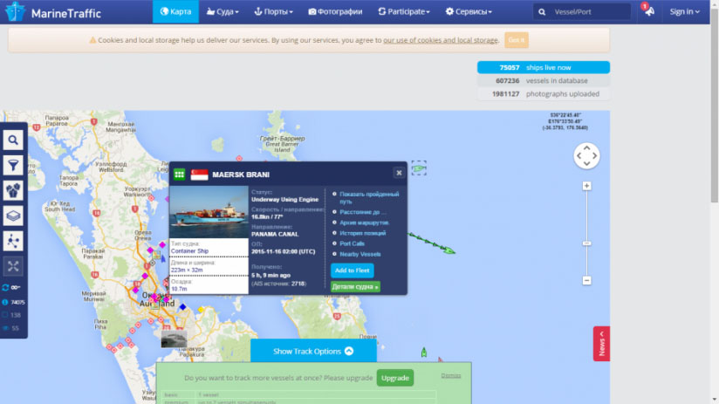Open cookies and local storage link
The width and height of the screenshot is (719, 404).
coord(441,40)
